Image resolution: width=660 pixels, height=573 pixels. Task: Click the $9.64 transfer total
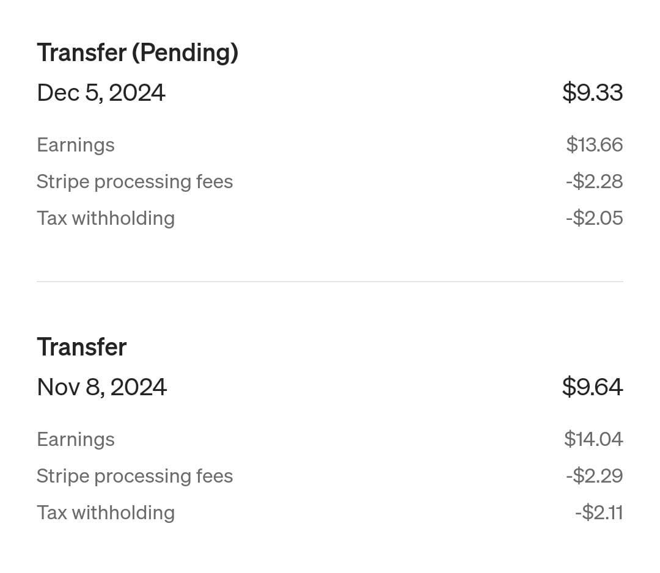click(x=592, y=387)
